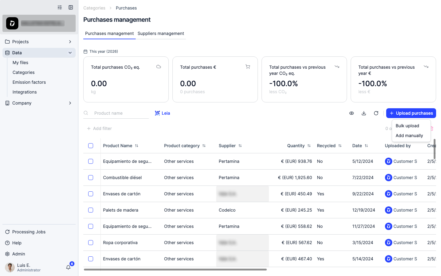Screen dimensions: 441x276
Task: Open the Leia assistant
Action: (162, 113)
